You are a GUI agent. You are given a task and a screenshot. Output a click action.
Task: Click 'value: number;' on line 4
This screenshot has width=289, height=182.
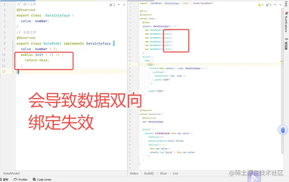(35, 21)
